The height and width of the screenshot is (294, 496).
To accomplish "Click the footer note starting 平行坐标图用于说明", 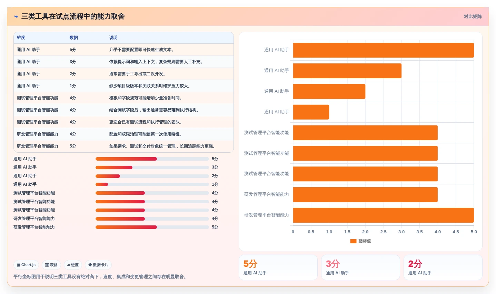I will point(101,277).
